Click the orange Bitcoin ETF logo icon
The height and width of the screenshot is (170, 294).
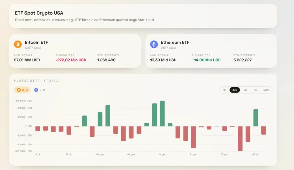[18, 44]
